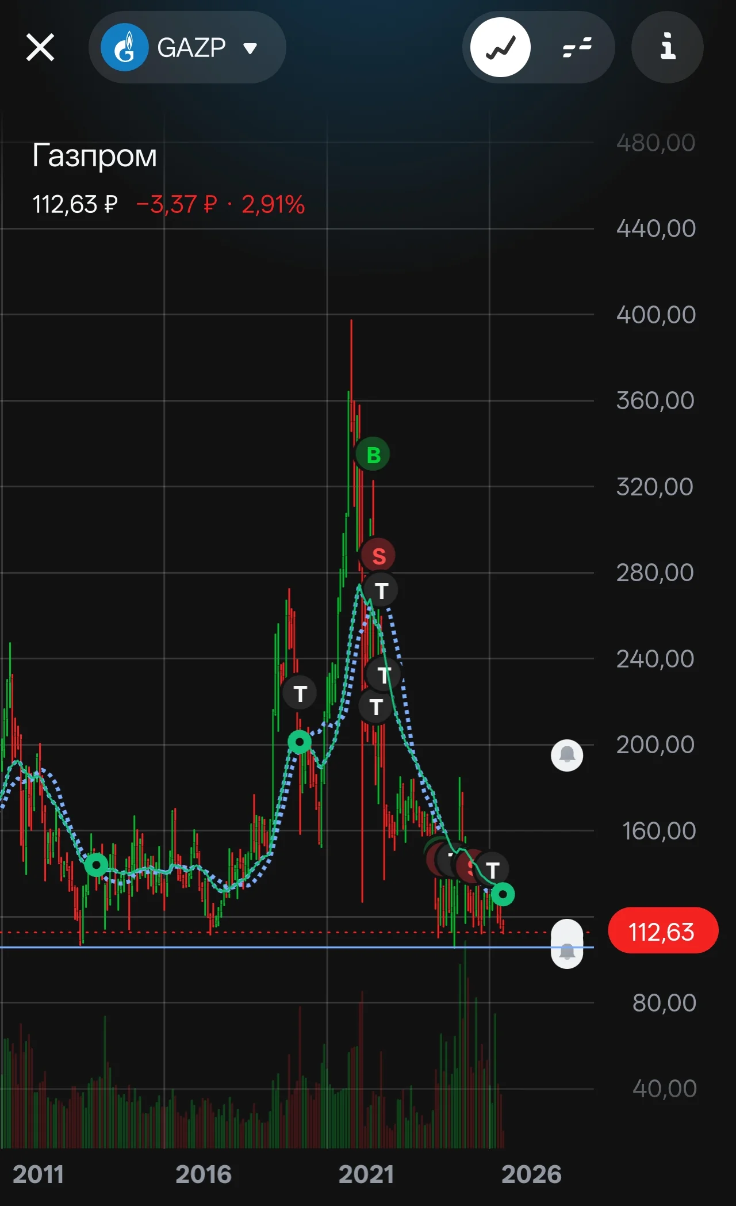Tap the −3,37 ₽ · 2,91% change value
Image resolution: width=736 pixels, height=1206 pixels.
click(220, 204)
